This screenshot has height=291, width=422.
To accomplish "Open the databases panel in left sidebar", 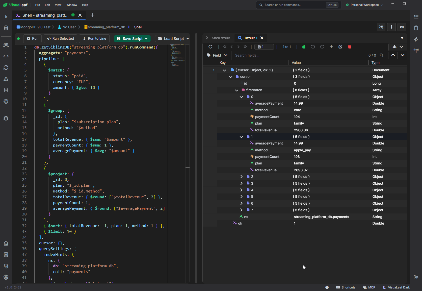I will point(6,28).
